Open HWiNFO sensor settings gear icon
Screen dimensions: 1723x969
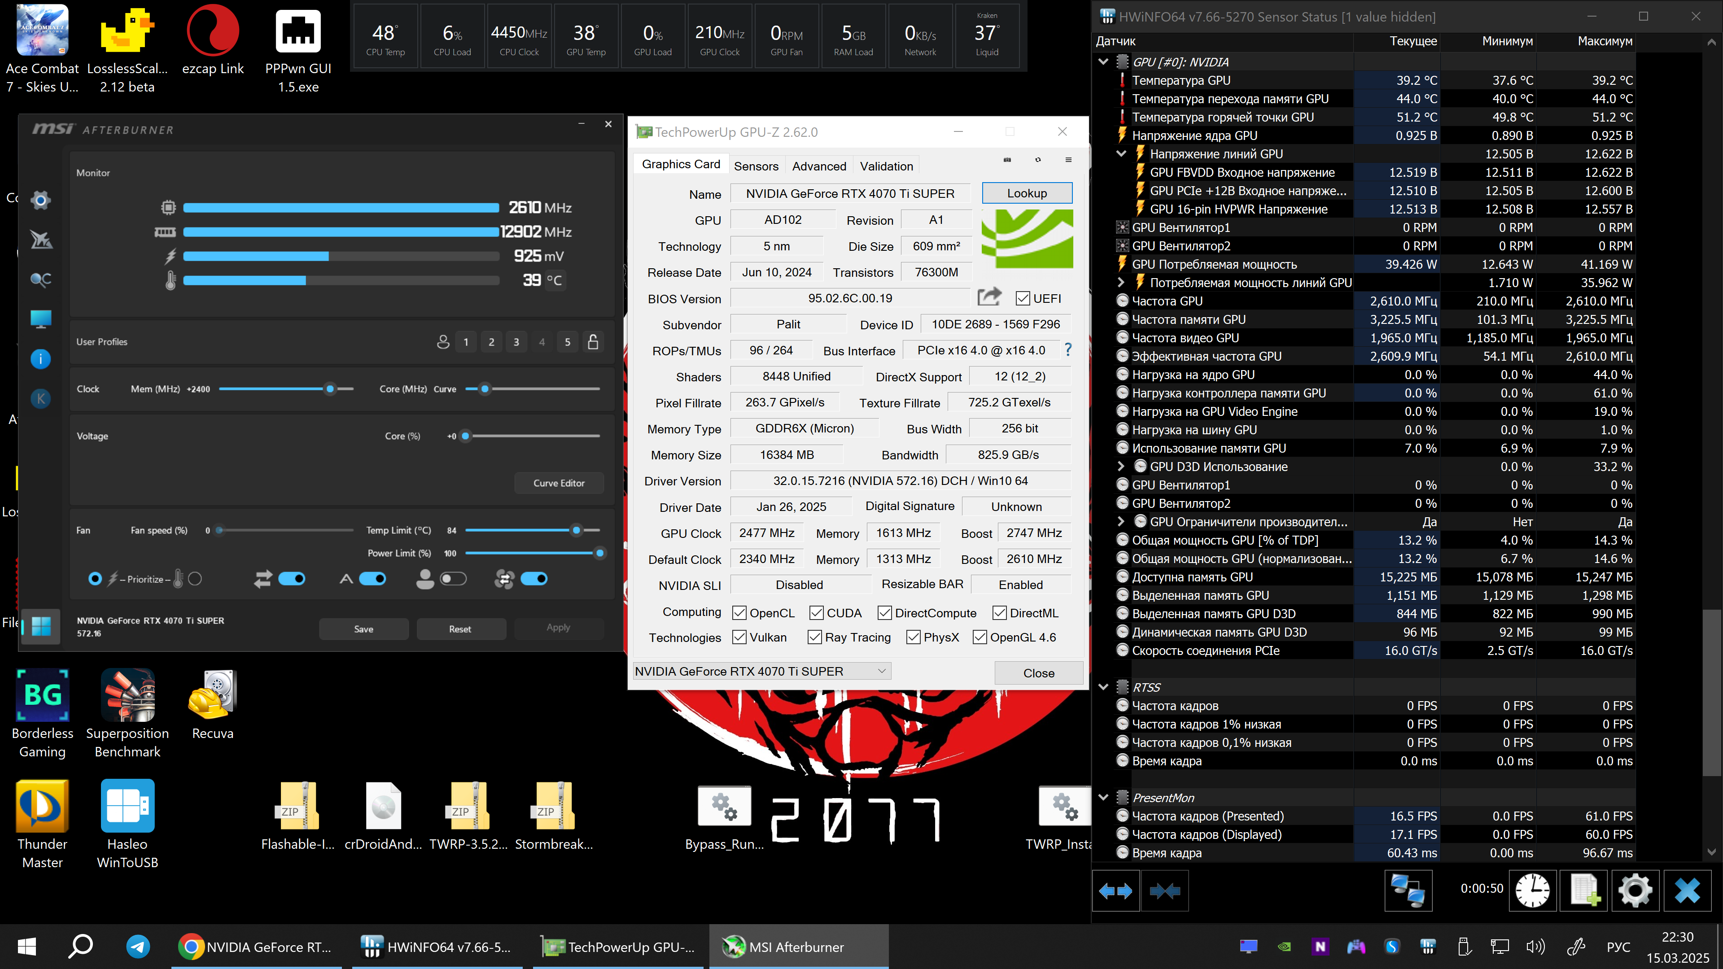point(1635,890)
